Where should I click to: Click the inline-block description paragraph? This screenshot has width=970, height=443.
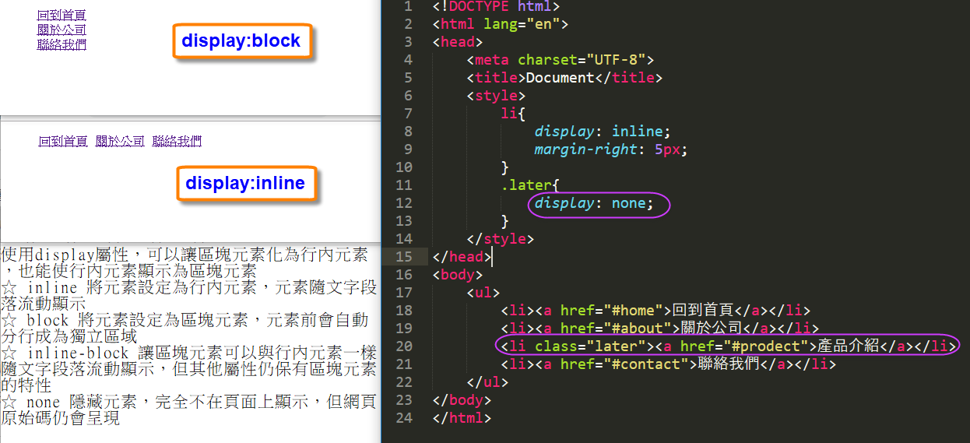(x=188, y=369)
